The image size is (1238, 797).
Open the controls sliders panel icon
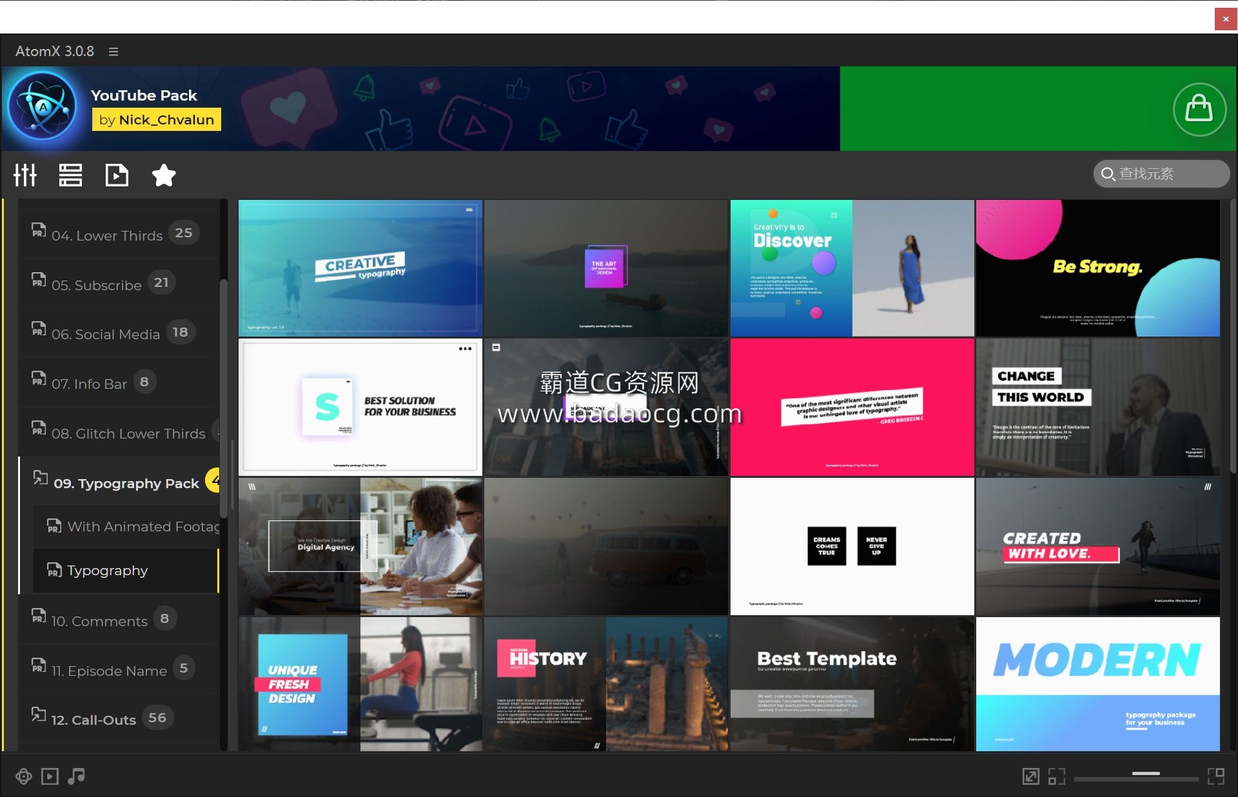tap(25, 175)
